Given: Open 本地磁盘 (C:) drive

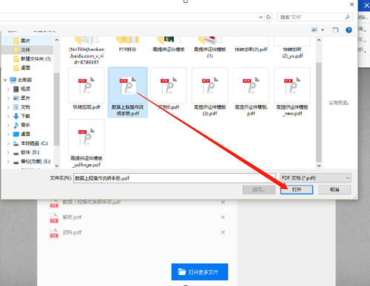Looking at the screenshot, I should (30, 143).
